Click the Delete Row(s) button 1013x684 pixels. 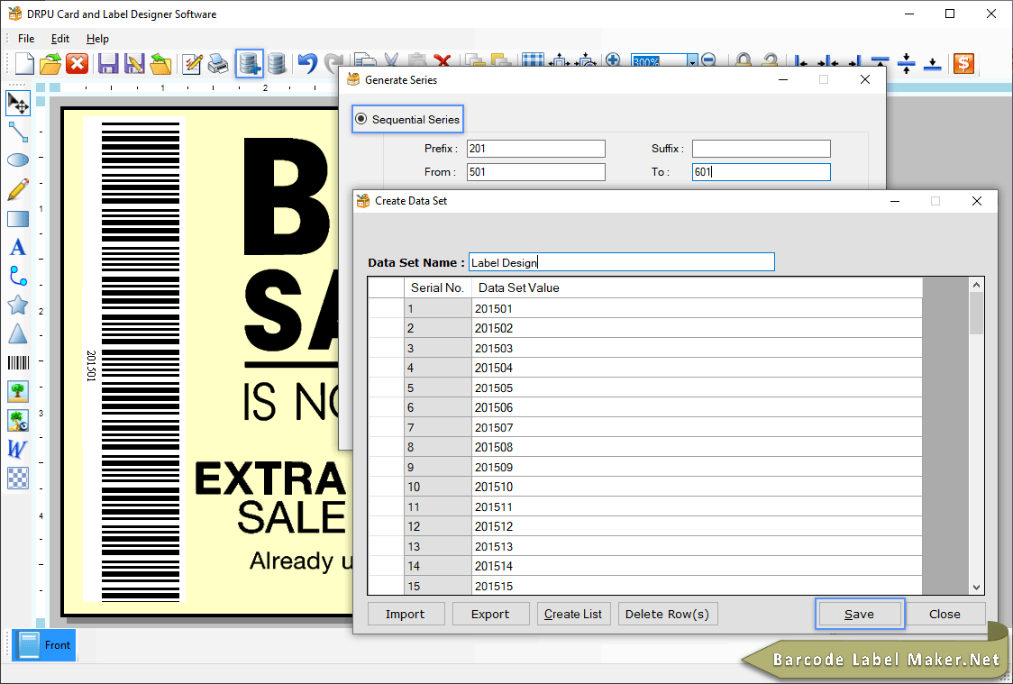pyautogui.click(x=667, y=614)
